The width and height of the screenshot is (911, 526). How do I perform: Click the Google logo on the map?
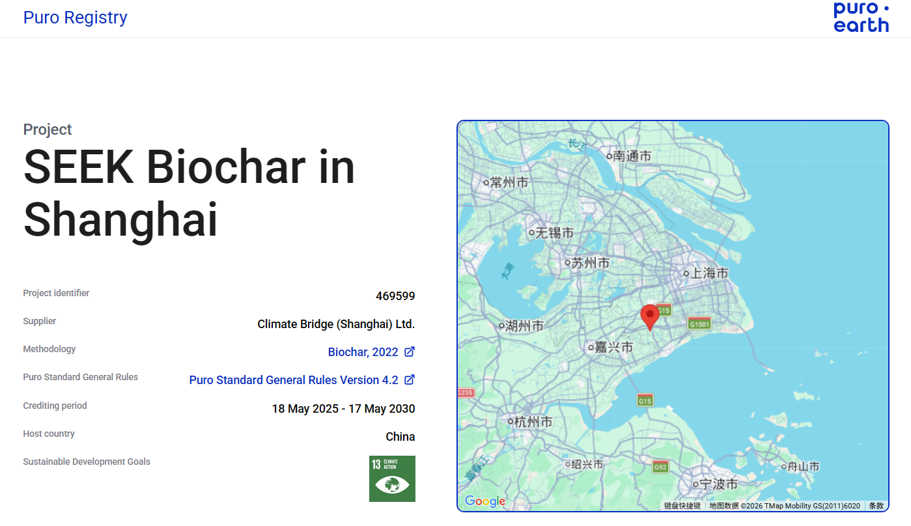click(484, 501)
